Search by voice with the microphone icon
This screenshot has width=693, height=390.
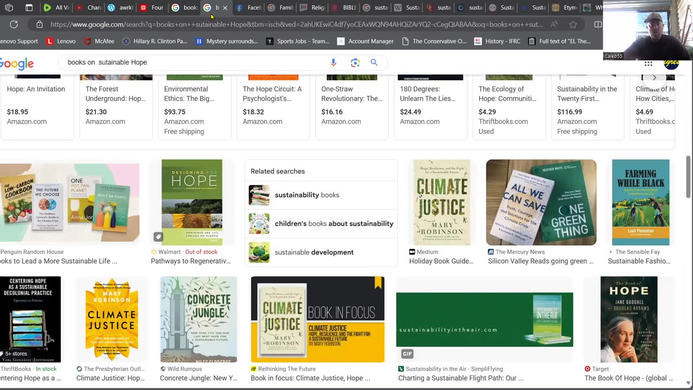(x=334, y=62)
